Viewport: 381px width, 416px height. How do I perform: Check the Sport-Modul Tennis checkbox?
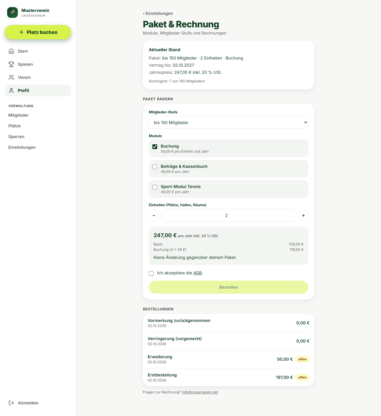pos(155,187)
